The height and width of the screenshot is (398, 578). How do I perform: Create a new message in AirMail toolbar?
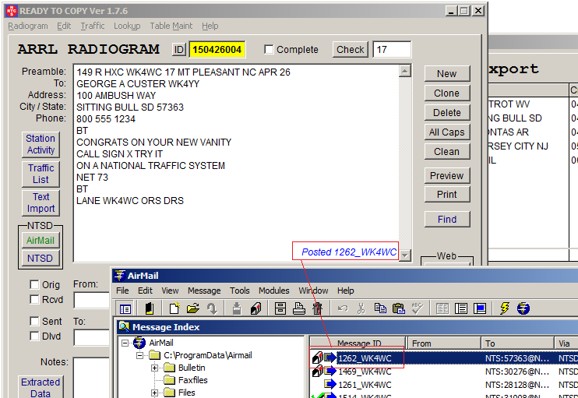(174, 308)
